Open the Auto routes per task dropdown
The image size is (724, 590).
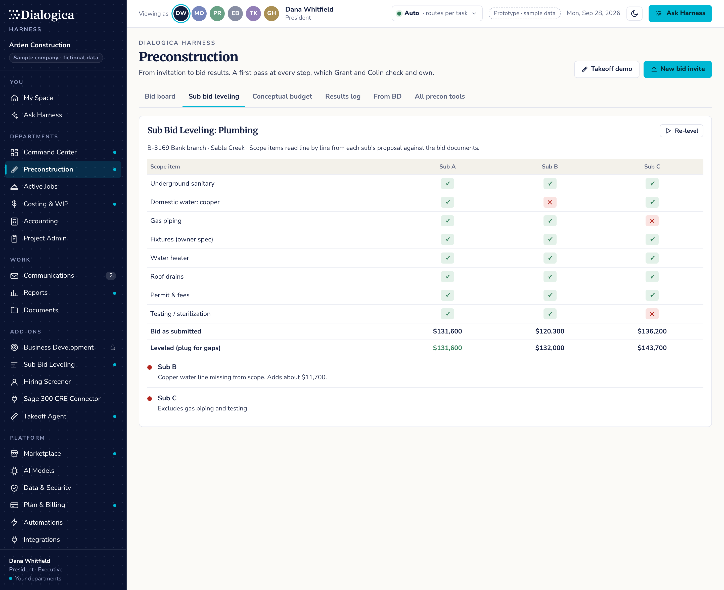tap(437, 14)
